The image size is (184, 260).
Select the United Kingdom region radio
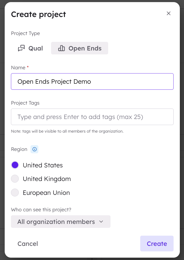[15, 179]
